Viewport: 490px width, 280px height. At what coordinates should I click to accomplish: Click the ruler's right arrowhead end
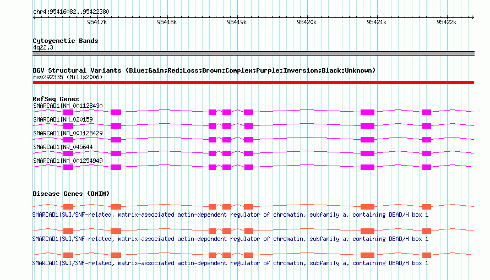click(x=472, y=17)
